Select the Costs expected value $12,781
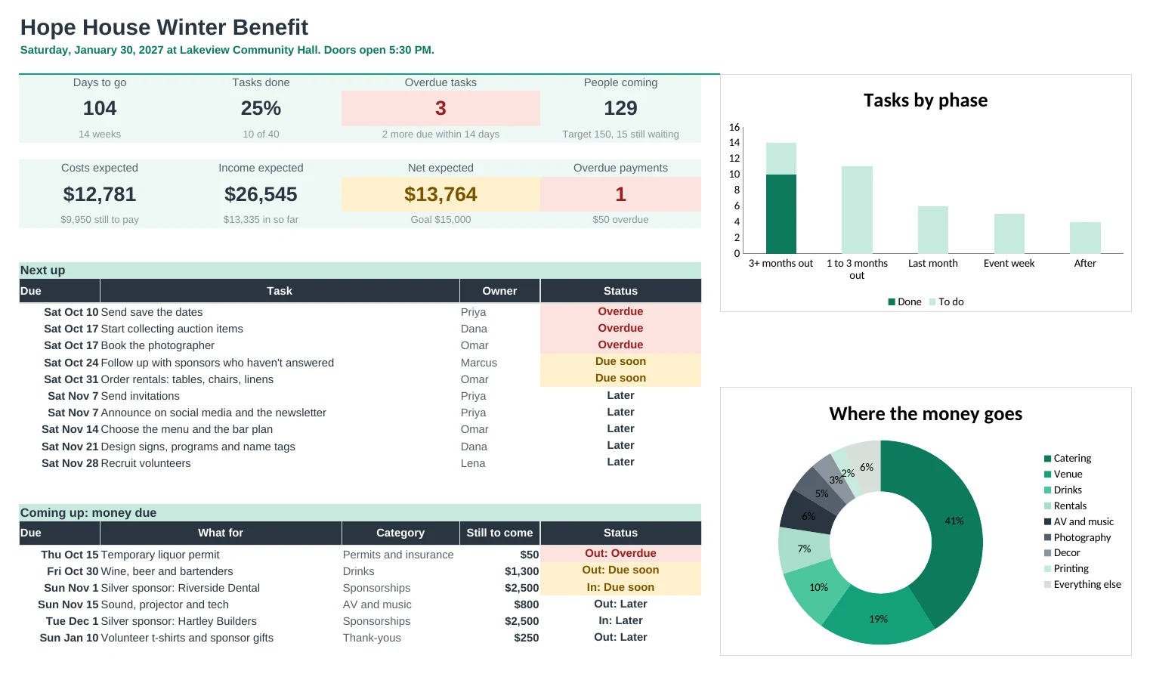 coord(100,195)
